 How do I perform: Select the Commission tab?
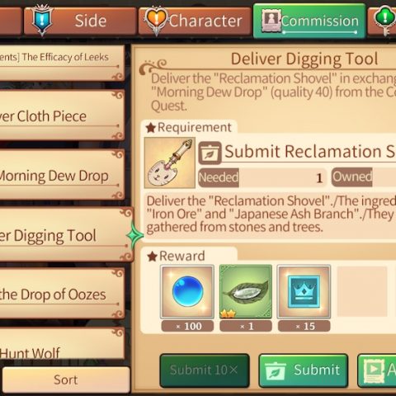(x=309, y=21)
